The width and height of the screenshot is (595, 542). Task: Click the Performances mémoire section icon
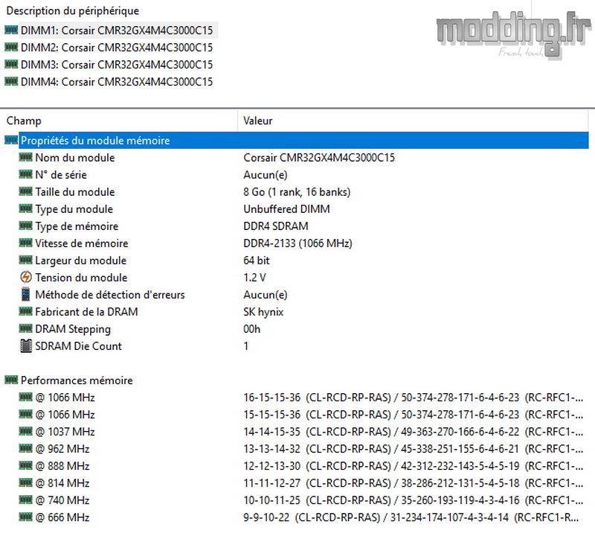click(x=11, y=380)
